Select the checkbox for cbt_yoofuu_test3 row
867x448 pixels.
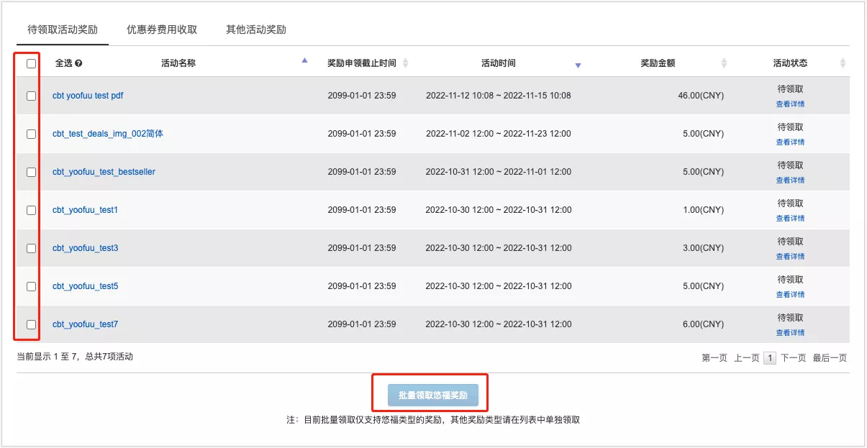click(x=30, y=248)
